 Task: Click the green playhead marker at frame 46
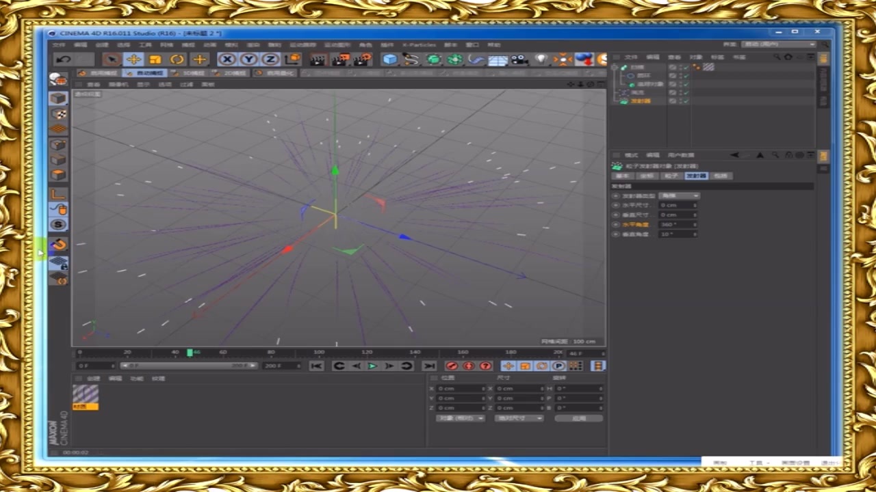(190, 353)
